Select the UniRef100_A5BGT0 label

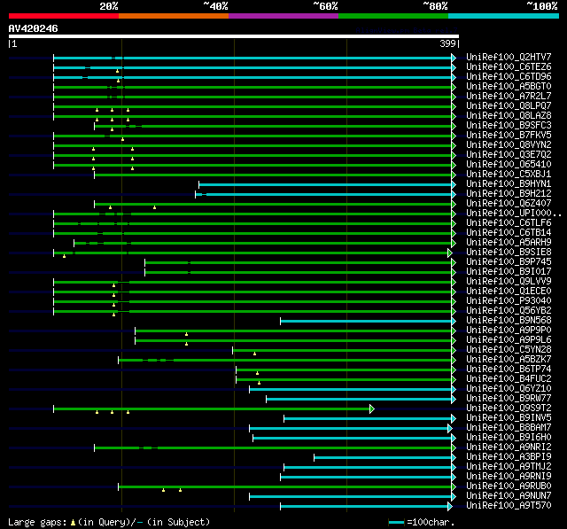pos(509,87)
